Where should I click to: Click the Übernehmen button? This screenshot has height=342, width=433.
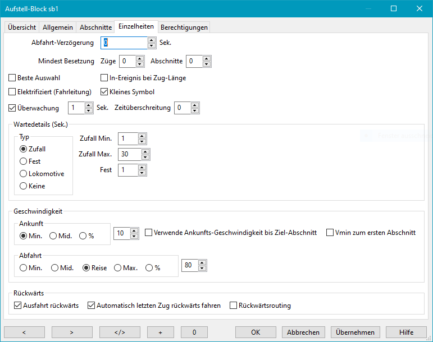355,332
